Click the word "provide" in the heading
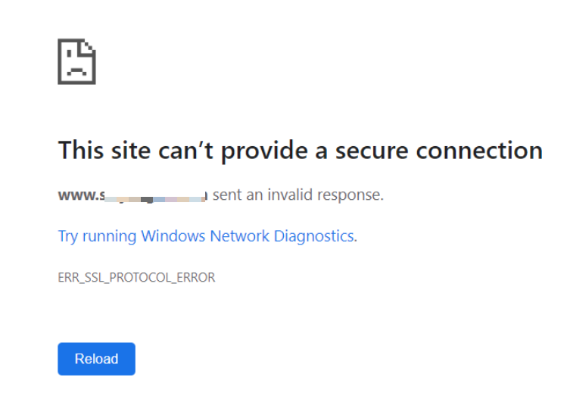 click(x=264, y=151)
